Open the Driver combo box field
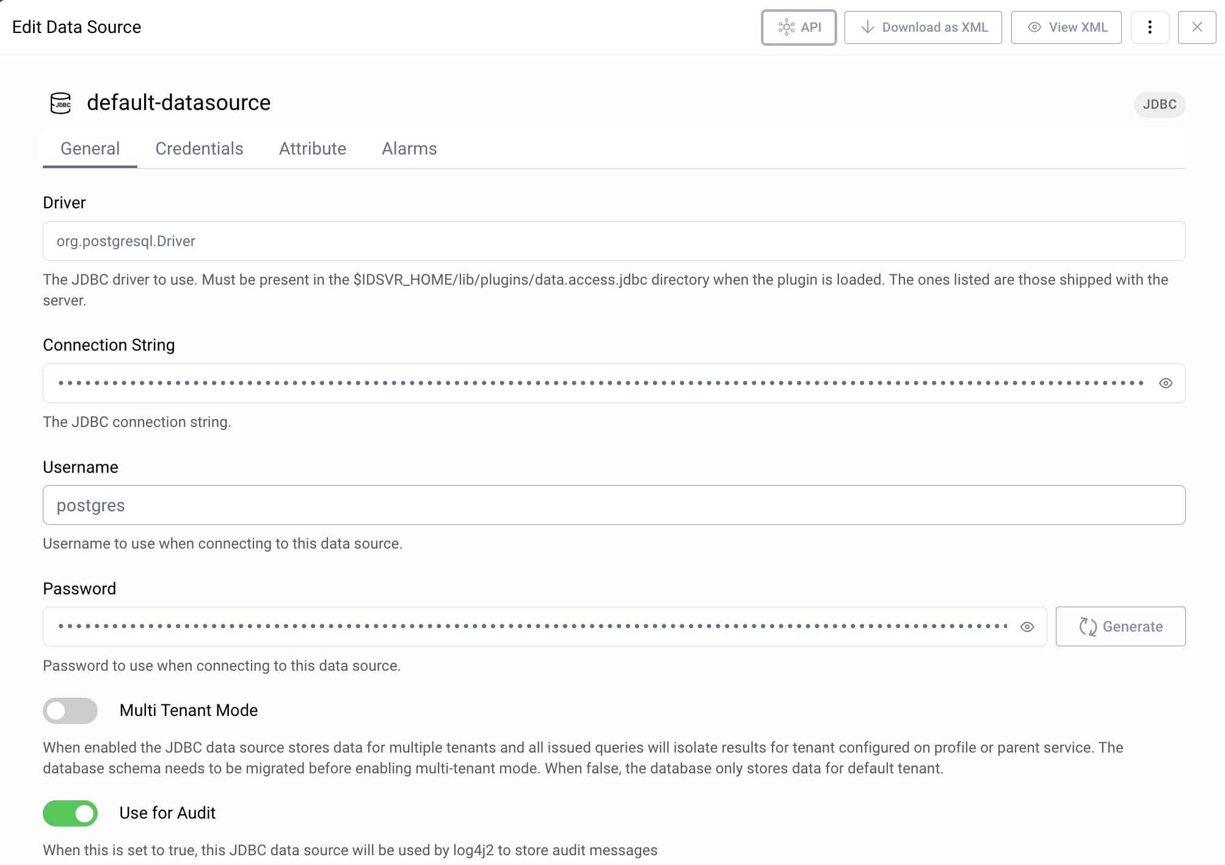This screenshot has width=1225, height=865. (613, 241)
